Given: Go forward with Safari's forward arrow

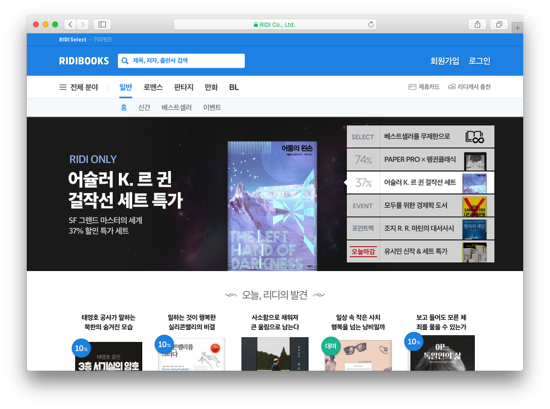Looking at the screenshot, I should click(x=82, y=24).
